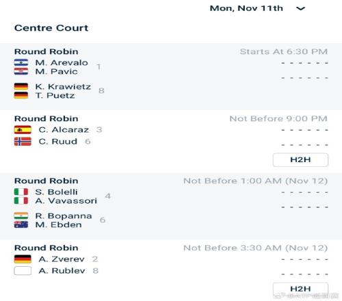Image resolution: width=342 pixels, height=301 pixels.
Task: Click the chevron arrow beside the date
Action: [x=300, y=9]
